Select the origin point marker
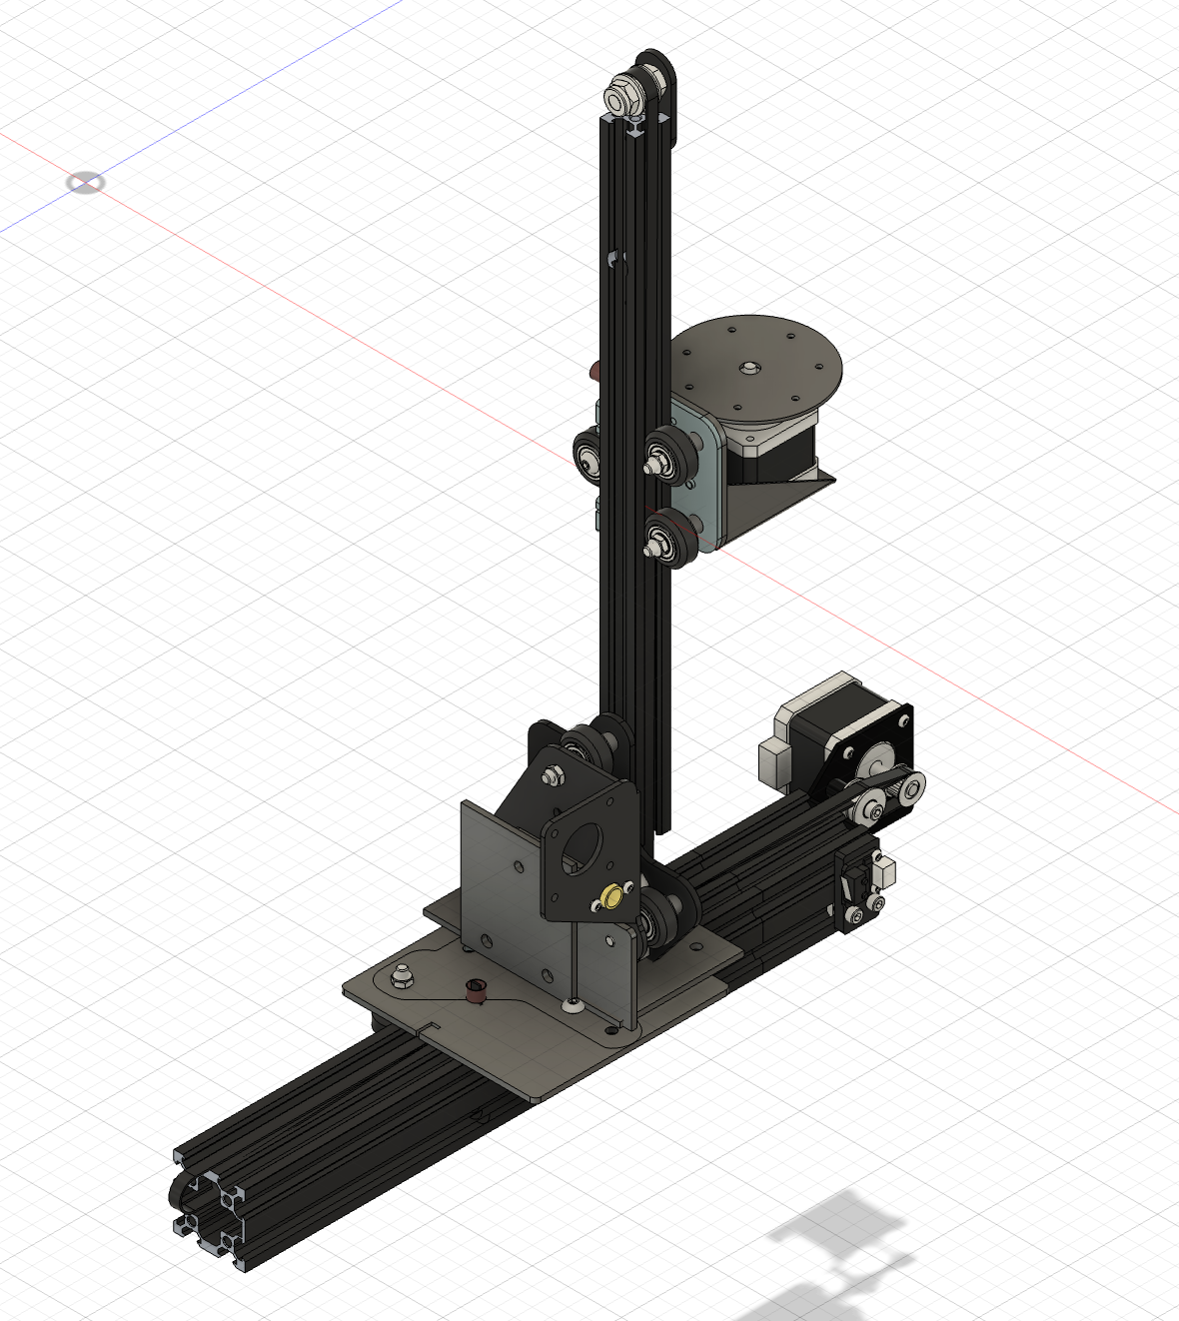The image size is (1179, 1321). coord(85,183)
